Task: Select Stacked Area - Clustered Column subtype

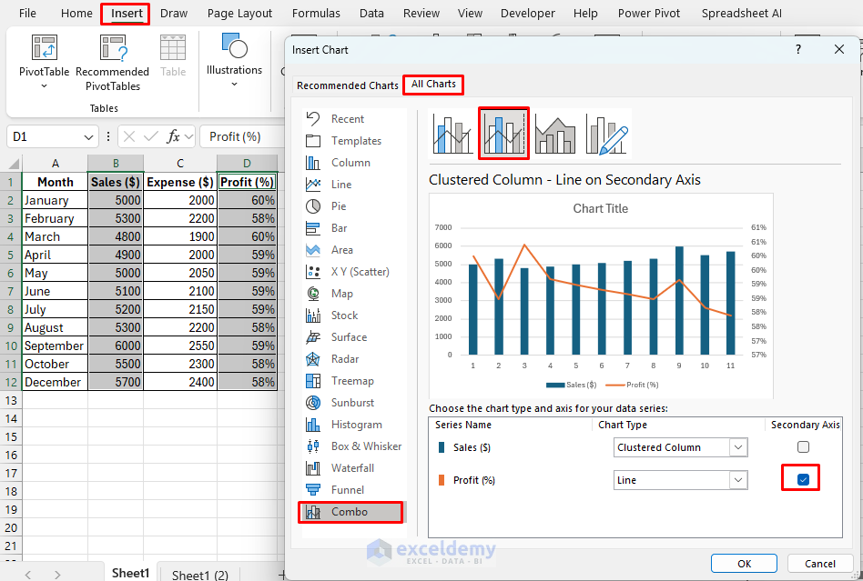Action: tap(557, 135)
